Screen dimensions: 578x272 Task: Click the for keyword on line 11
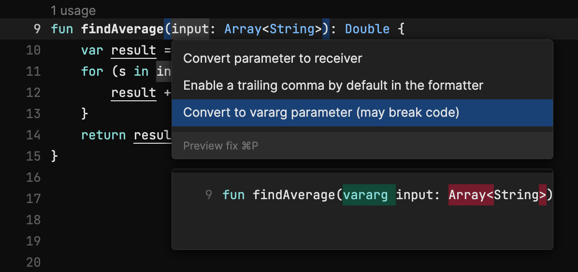(92, 71)
